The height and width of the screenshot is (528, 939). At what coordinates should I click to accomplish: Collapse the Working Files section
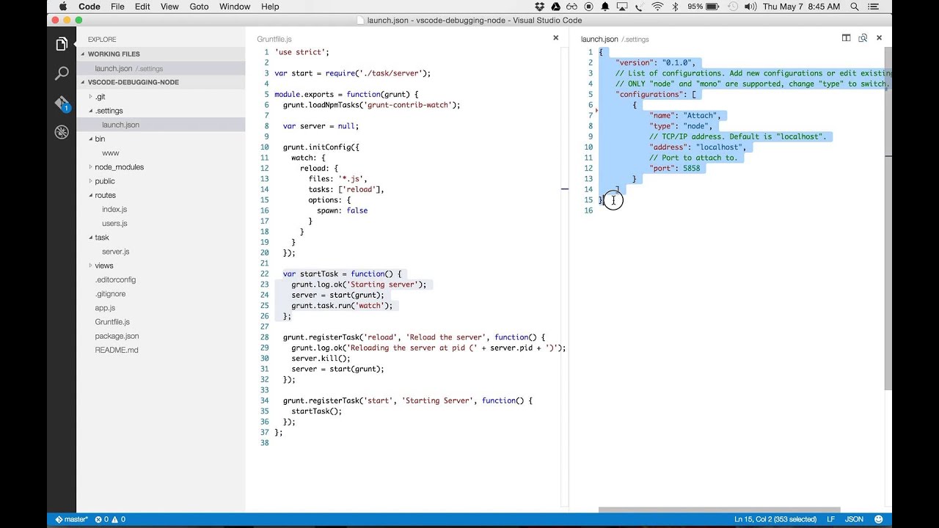(161, 54)
